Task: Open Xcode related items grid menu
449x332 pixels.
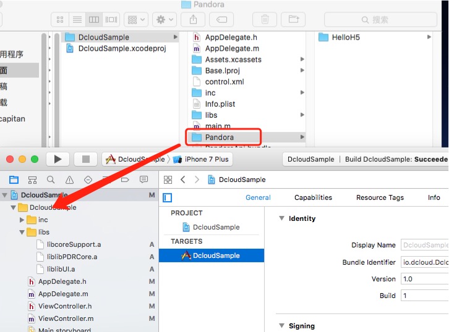Action: click(x=168, y=180)
